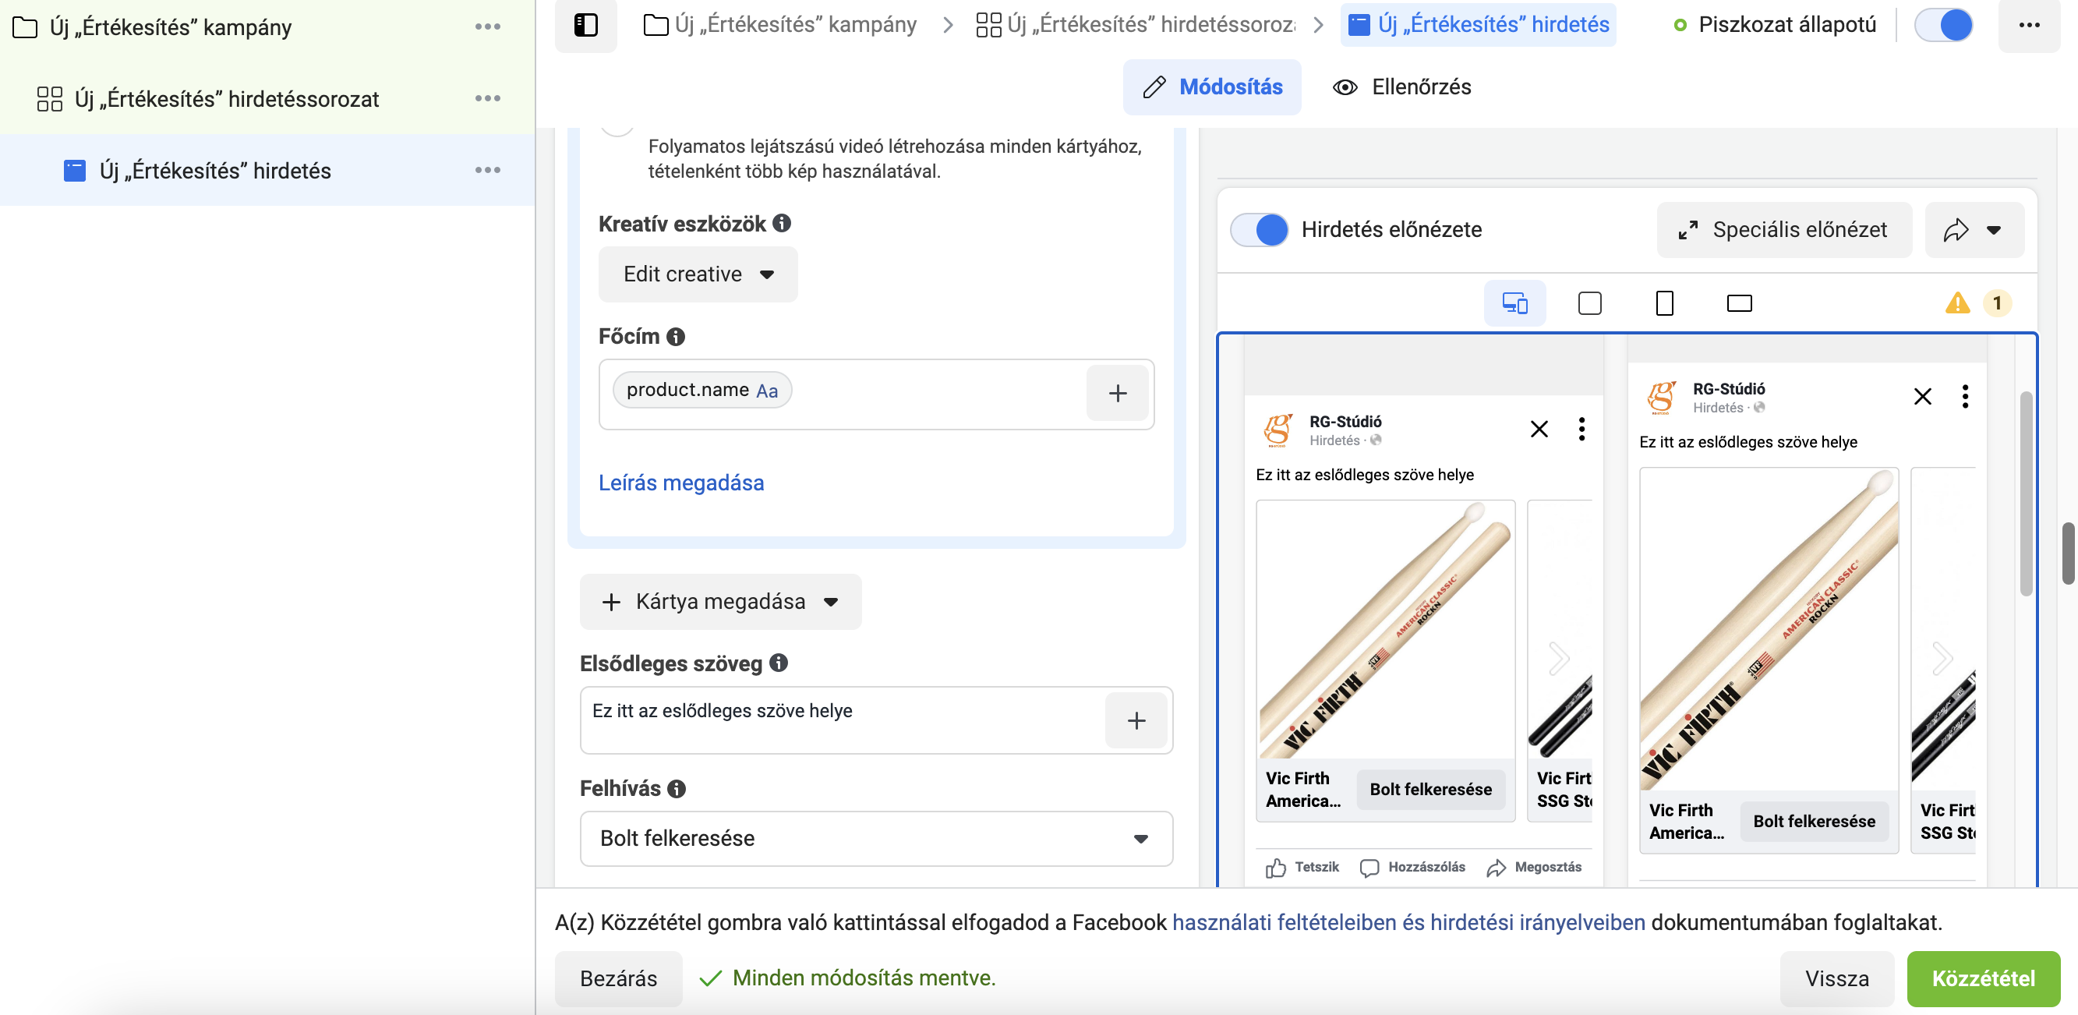
Task: Open the right ad preview's kebab menu
Action: click(1965, 396)
